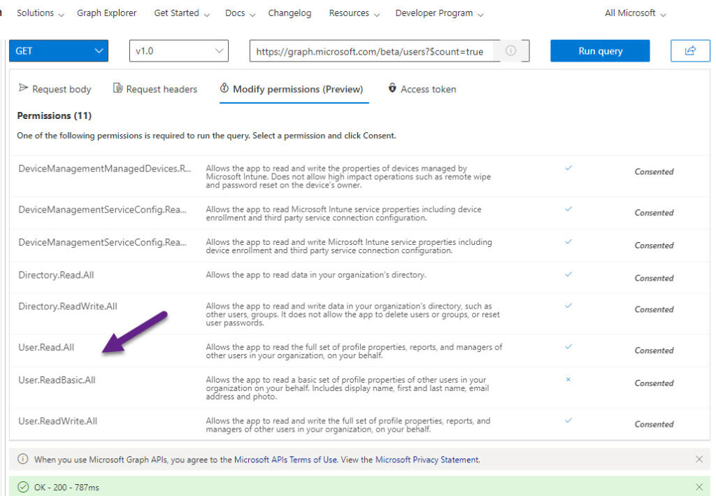Click checkmark for User.Read.All row
The width and height of the screenshot is (716, 496).
pyautogui.click(x=568, y=347)
